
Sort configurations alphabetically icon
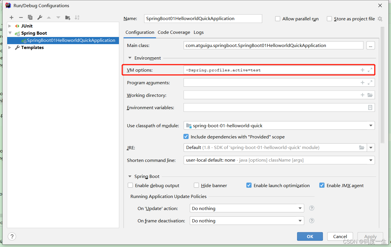click(x=77, y=17)
